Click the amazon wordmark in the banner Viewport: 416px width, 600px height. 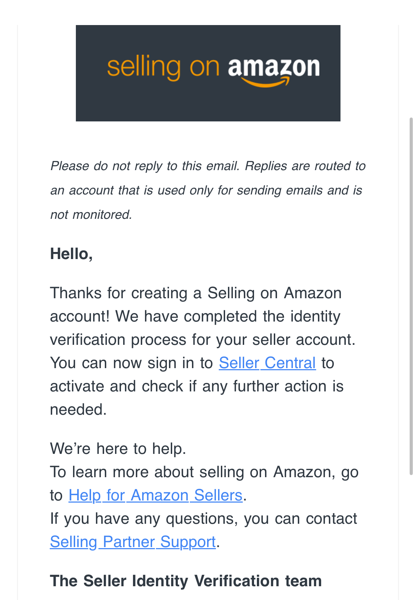click(x=274, y=67)
